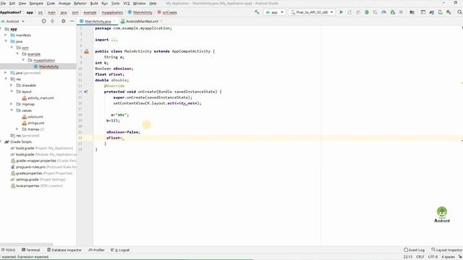The image size is (463, 260).
Task: Open the Profiler tool window
Action: pos(96,250)
